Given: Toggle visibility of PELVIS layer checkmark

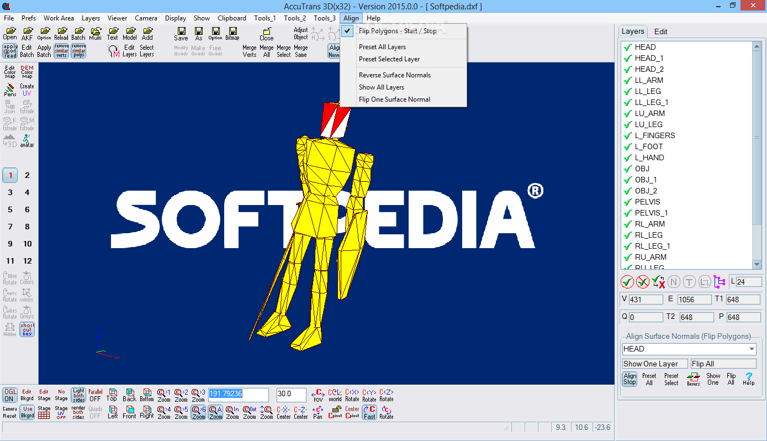Looking at the screenshot, I should point(627,202).
